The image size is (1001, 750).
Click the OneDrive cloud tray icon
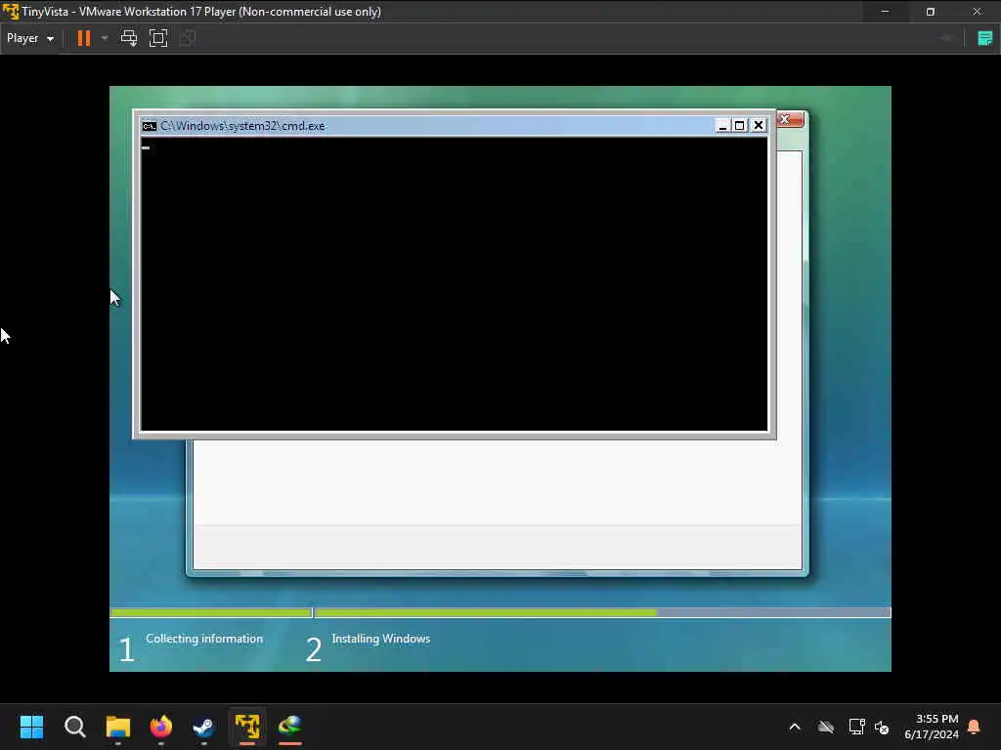(826, 727)
